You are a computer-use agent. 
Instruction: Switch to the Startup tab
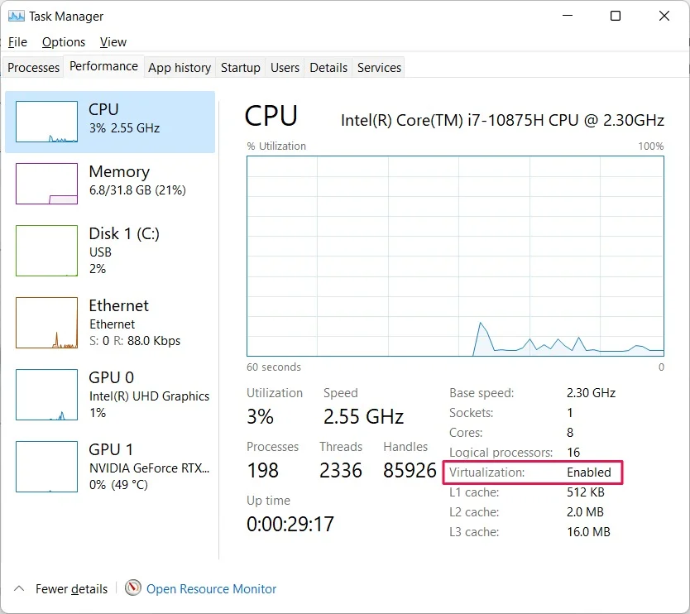(x=240, y=67)
